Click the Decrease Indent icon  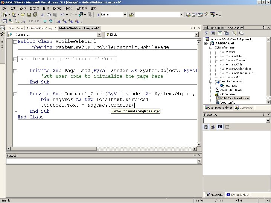click(x=31, y=21)
